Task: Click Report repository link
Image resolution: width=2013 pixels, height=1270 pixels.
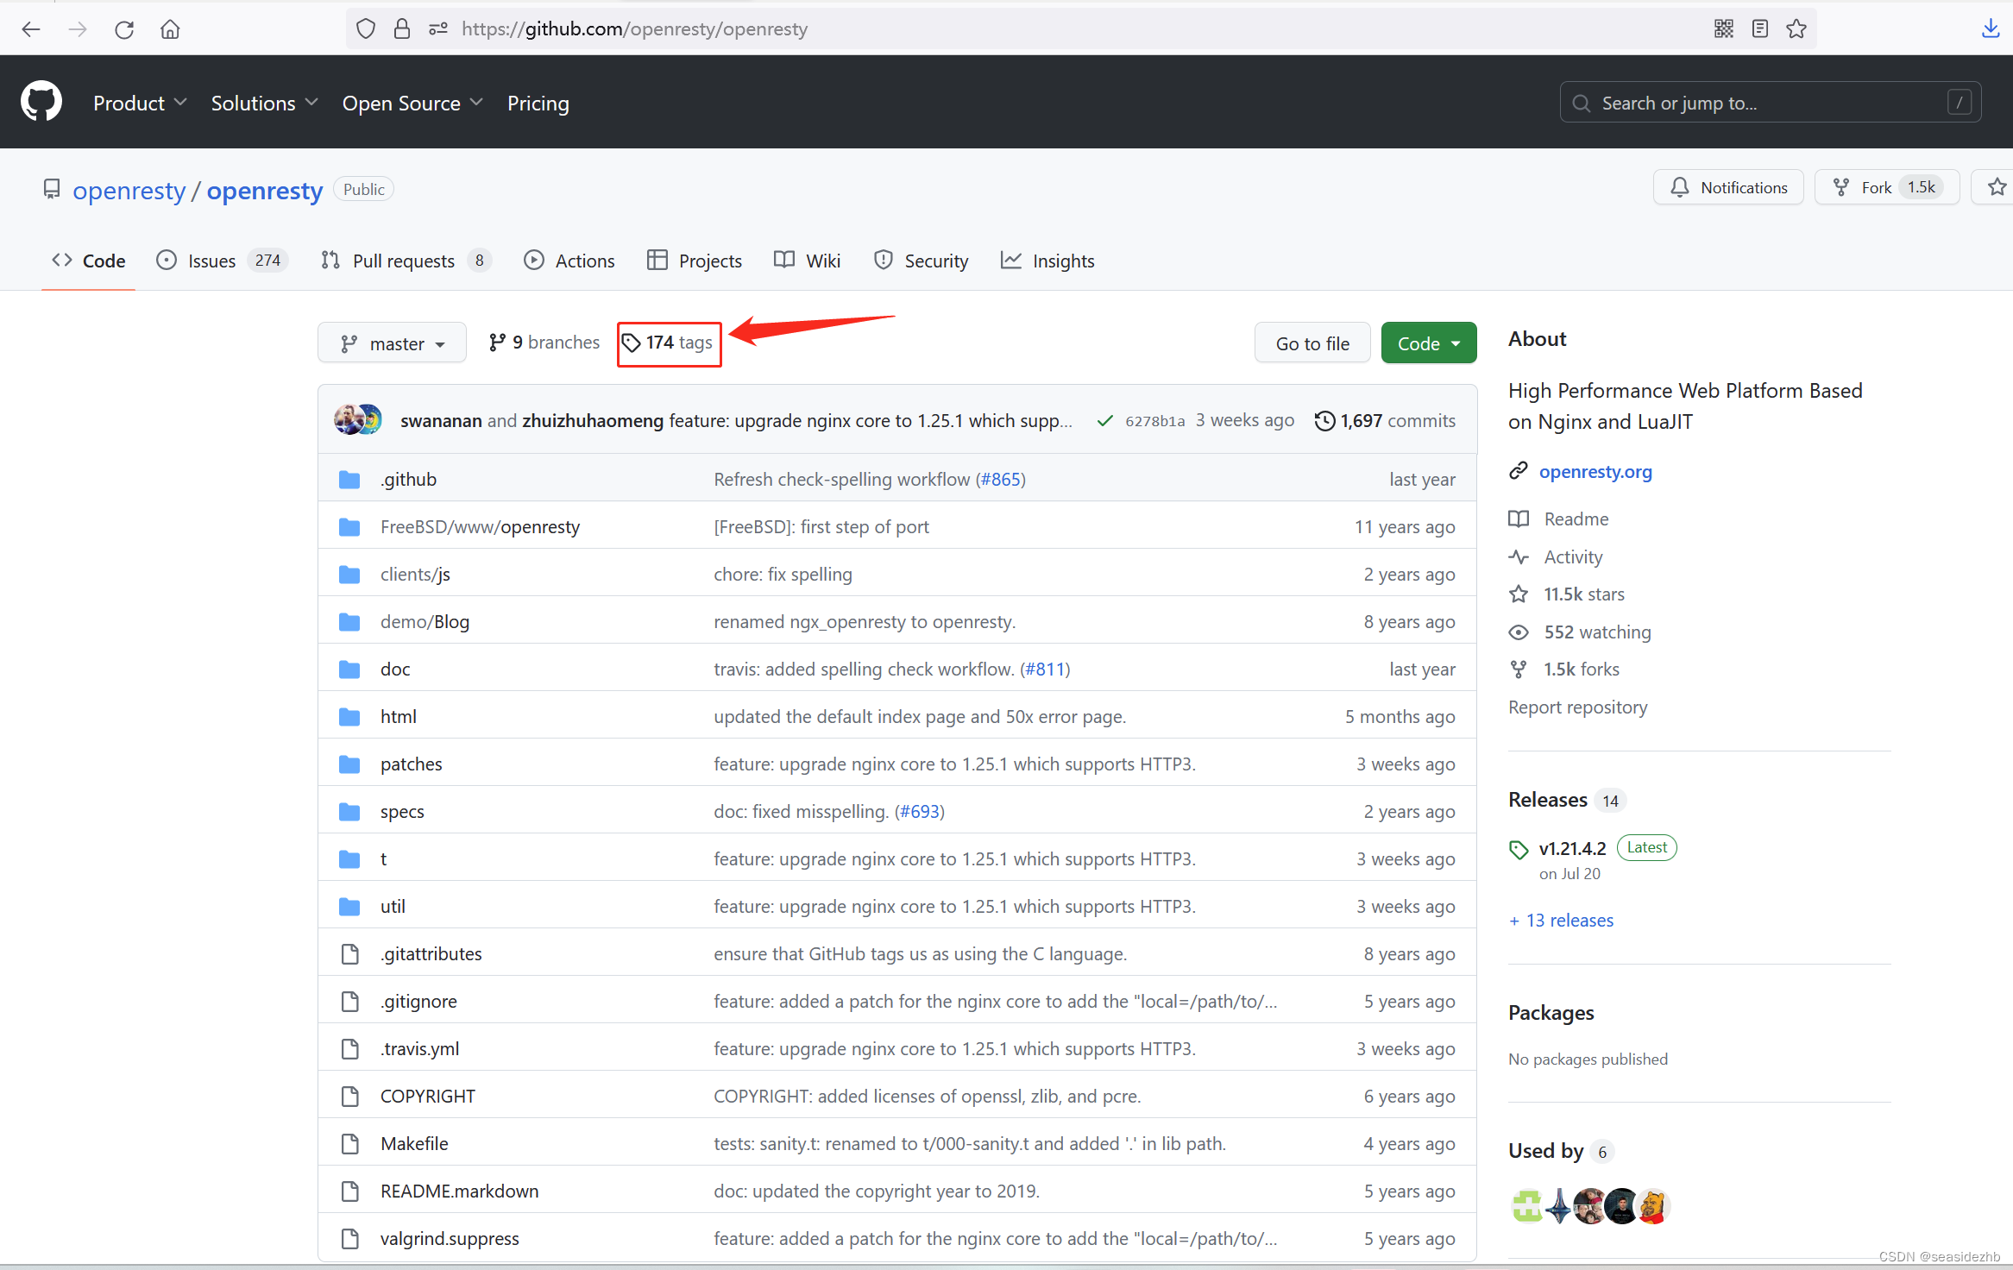Action: tap(1577, 707)
